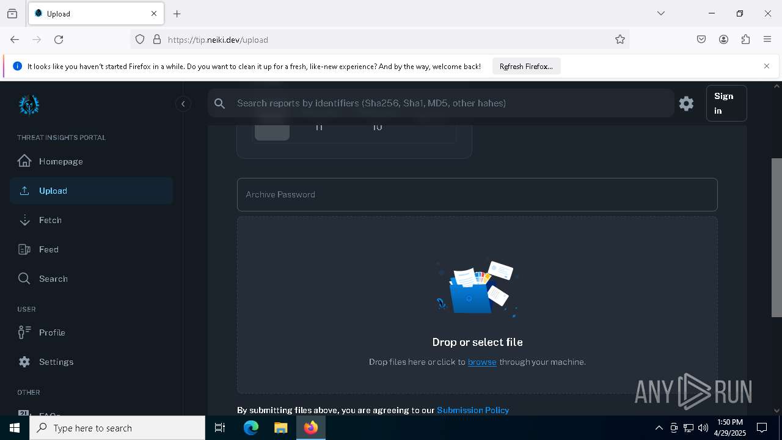Click the Neiki logo in sidebar
The image size is (782, 440).
pyautogui.click(x=29, y=105)
